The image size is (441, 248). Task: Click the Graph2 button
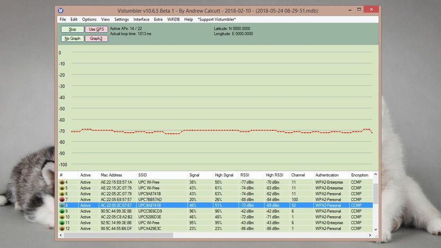[x=96, y=39]
